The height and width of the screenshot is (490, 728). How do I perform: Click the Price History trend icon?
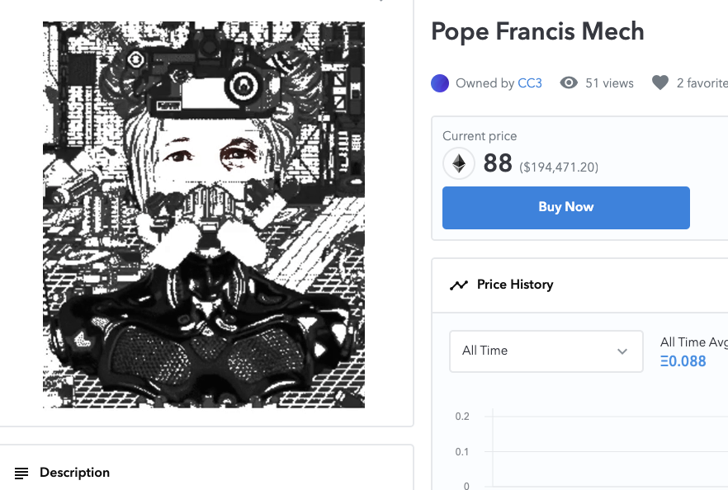[459, 285]
